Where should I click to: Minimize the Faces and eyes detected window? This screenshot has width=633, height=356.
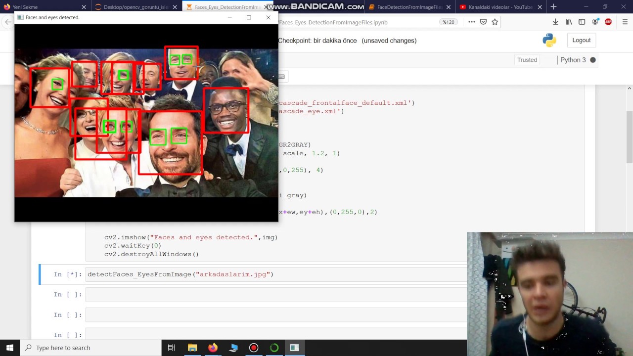click(x=229, y=17)
